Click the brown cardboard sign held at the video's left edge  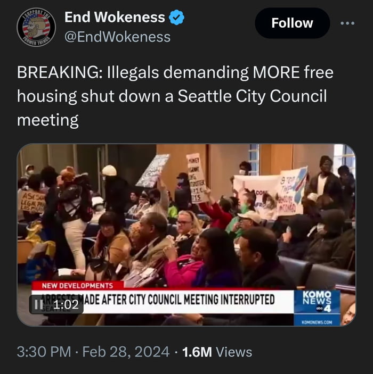tap(32, 202)
